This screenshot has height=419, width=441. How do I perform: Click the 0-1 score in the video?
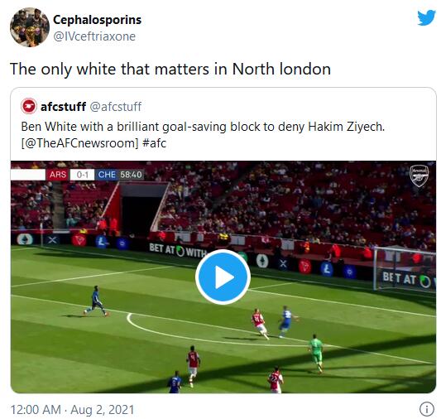(82, 175)
